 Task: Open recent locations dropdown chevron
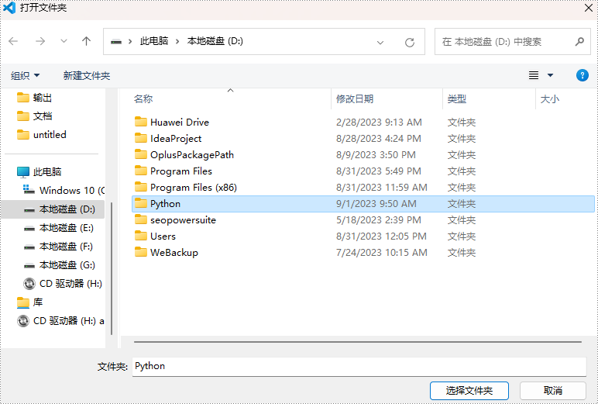64,41
